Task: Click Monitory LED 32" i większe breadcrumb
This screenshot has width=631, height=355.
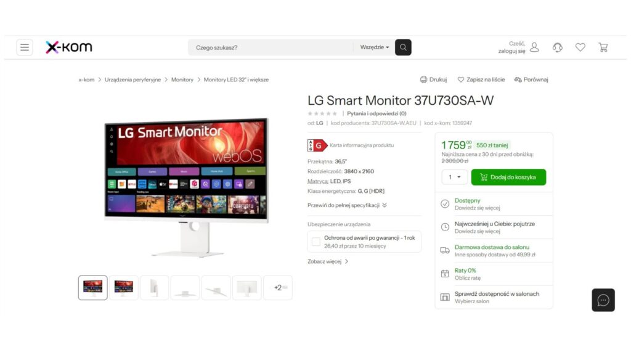Action: click(236, 80)
